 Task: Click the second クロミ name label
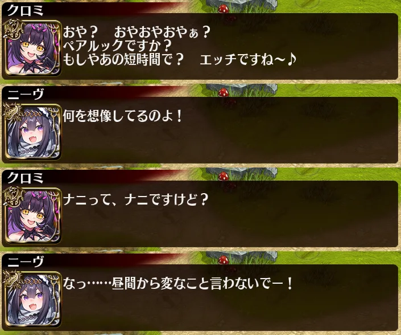tap(25, 178)
